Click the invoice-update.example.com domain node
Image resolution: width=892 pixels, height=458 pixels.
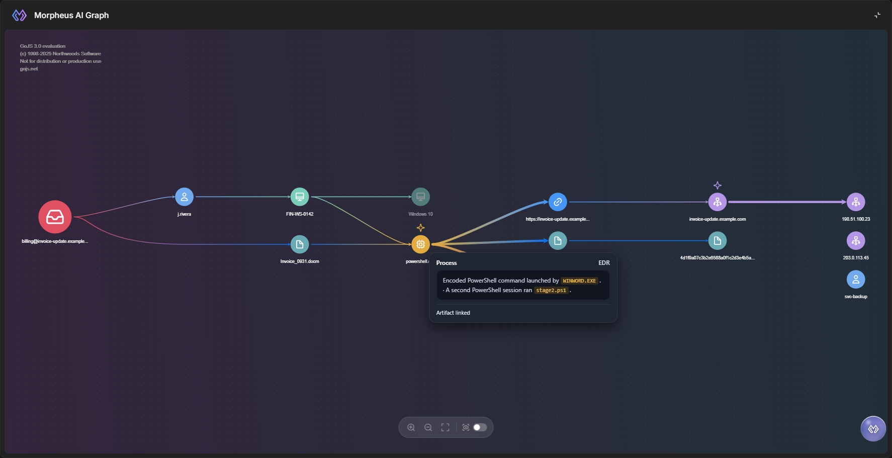[x=718, y=202]
